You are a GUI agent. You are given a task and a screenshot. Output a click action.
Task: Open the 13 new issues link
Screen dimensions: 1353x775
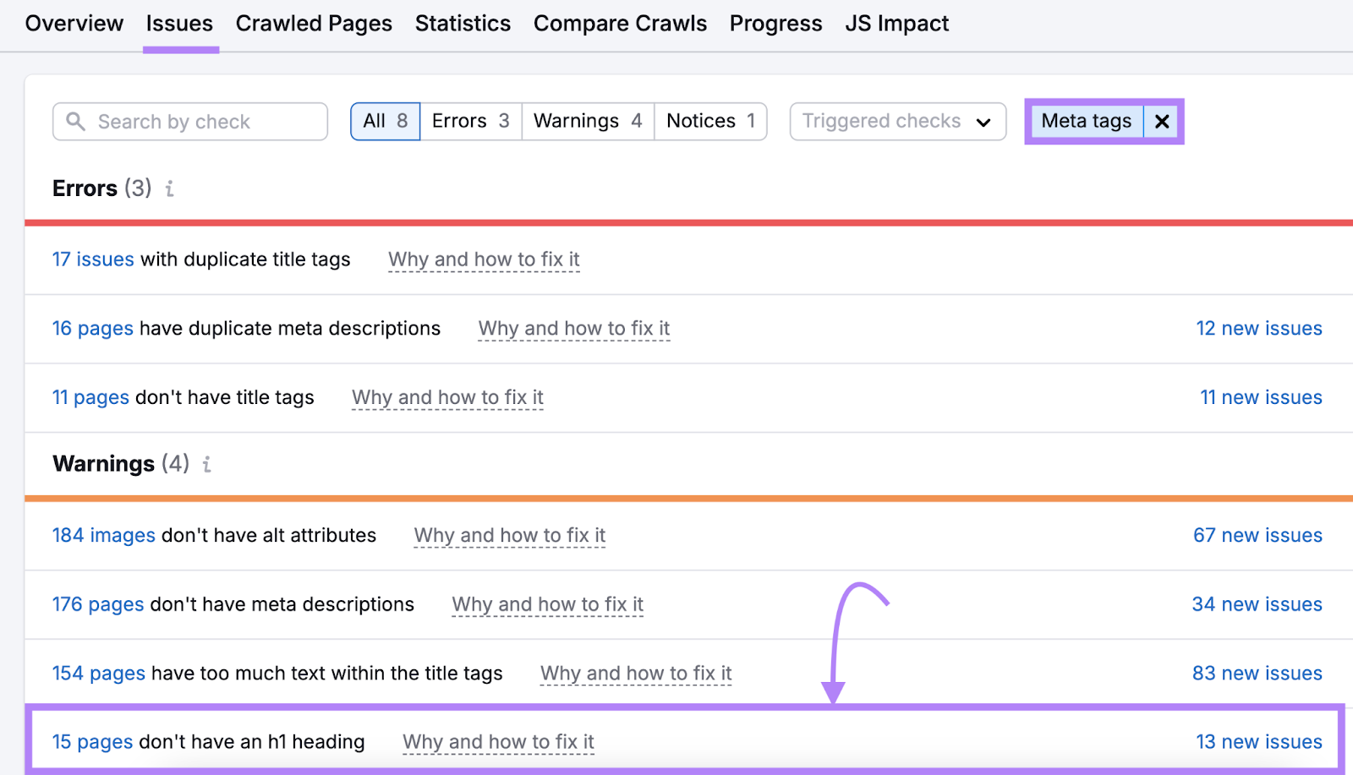(1259, 741)
